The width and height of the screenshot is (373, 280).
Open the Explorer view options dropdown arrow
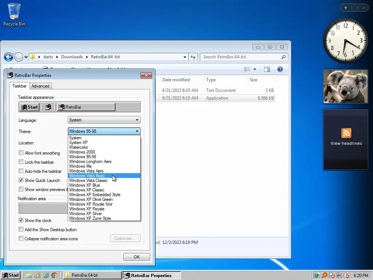255,69
